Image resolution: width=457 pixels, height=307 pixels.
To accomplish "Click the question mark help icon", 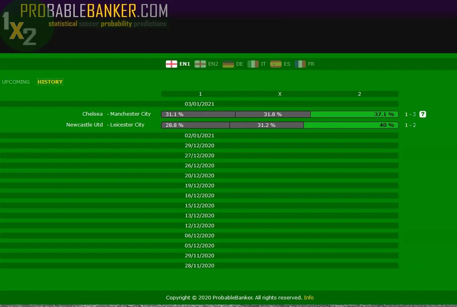I will (423, 114).
